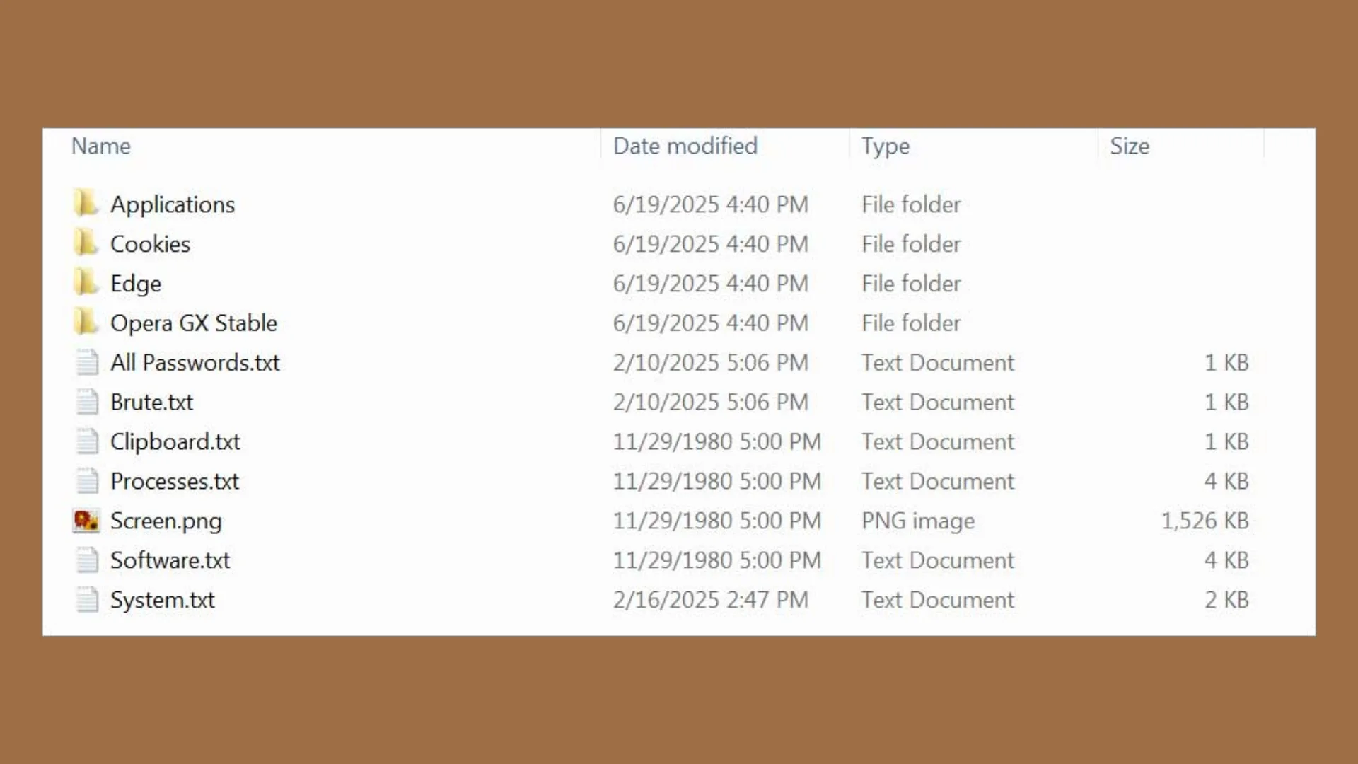
Task: Click the Cookies folder icon
Action: pyautogui.click(x=86, y=243)
